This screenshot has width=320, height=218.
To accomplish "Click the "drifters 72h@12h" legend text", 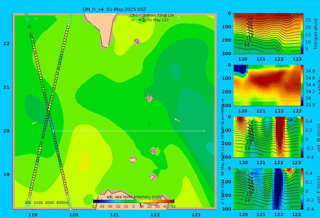I will point(158,15).
